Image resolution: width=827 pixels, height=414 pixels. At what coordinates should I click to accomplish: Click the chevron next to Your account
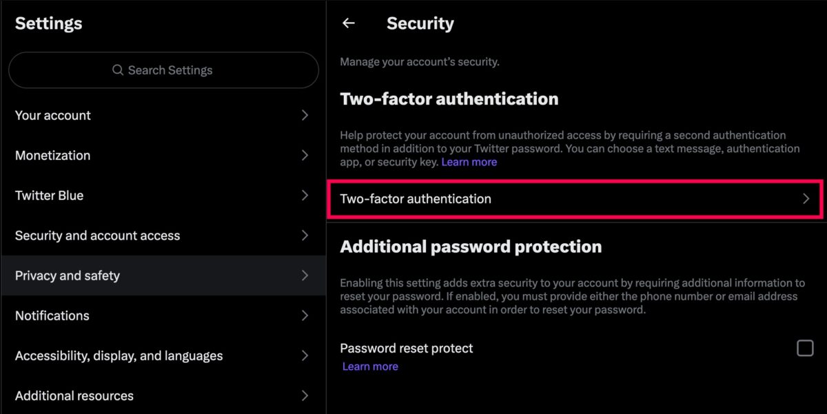tap(305, 115)
